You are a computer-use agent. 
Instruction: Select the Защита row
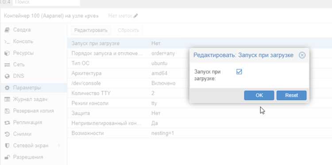click(200, 113)
